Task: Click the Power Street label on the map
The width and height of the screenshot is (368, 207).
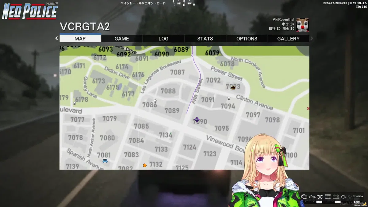Action: [226, 74]
